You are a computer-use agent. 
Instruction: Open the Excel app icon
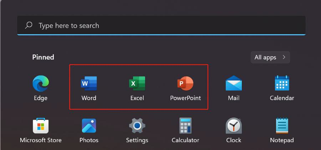click(x=137, y=84)
